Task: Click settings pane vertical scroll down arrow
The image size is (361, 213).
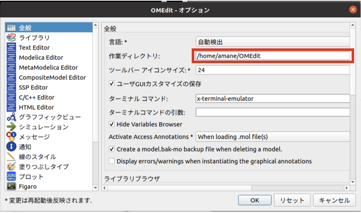Action: [353, 182]
